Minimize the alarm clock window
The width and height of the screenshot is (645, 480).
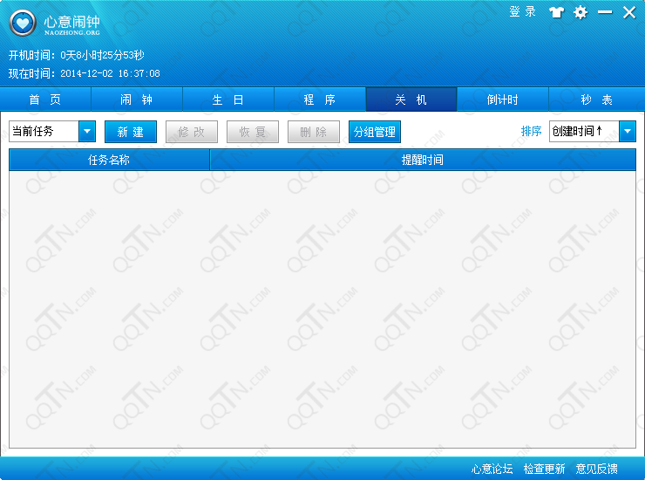click(604, 12)
